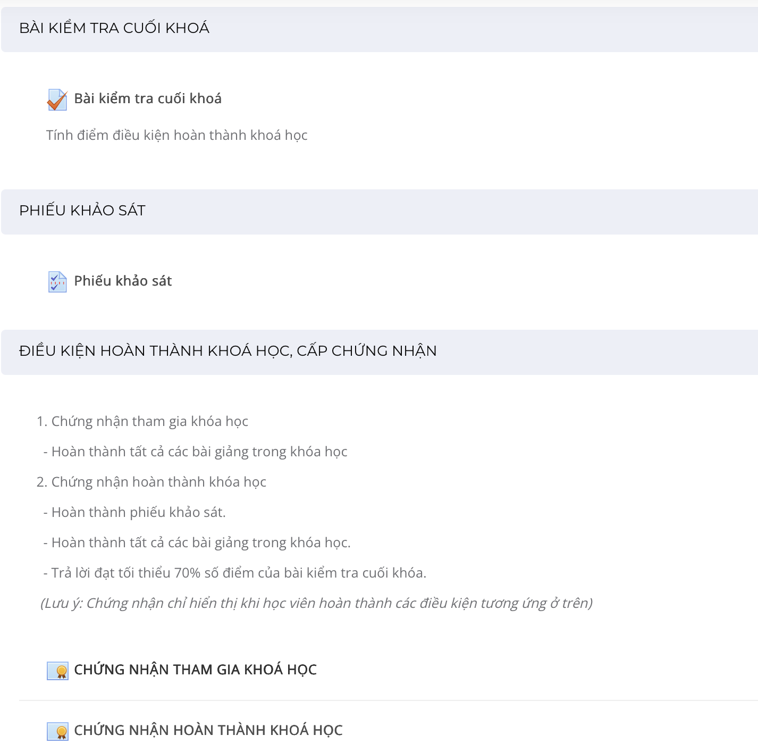Click first Hoàn thành tất cả các bài giảng line
Viewport: 758px width, 752px height.
[x=195, y=452]
